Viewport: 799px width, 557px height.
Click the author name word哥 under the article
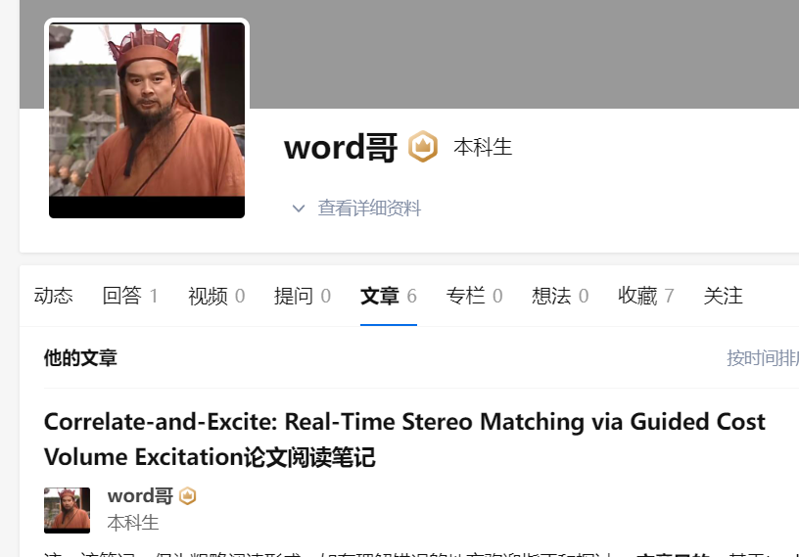140,496
